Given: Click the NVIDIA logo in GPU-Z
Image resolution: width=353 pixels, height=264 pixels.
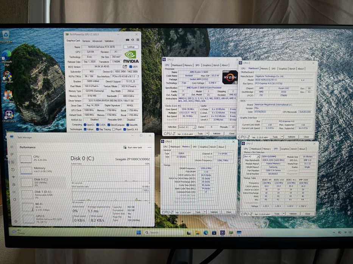Looking at the screenshot, I should [131, 57].
